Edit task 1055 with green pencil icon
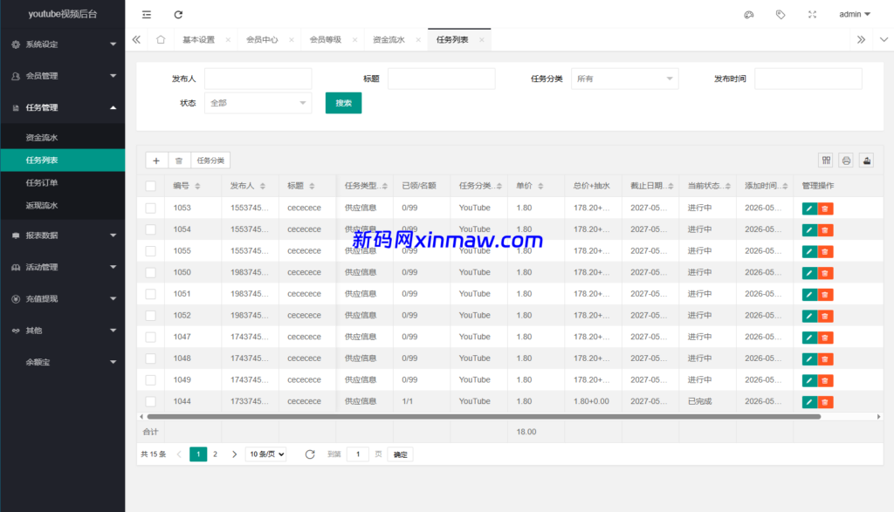The image size is (894, 512). pyautogui.click(x=809, y=252)
